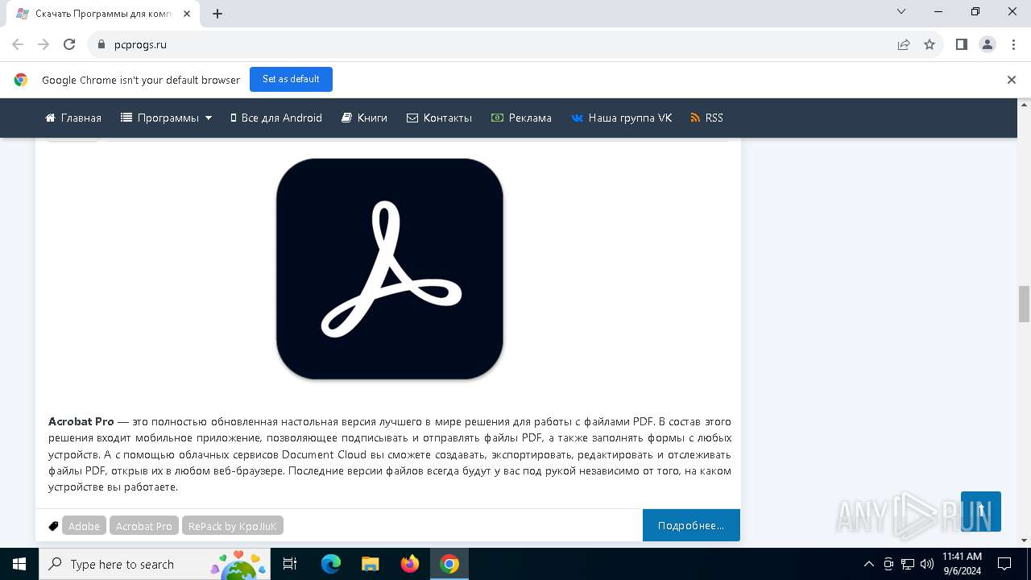Image resolution: width=1031 pixels, height=580 pixels.
Task: Open File Explorer from taskbar
Action: click(371, 564)
